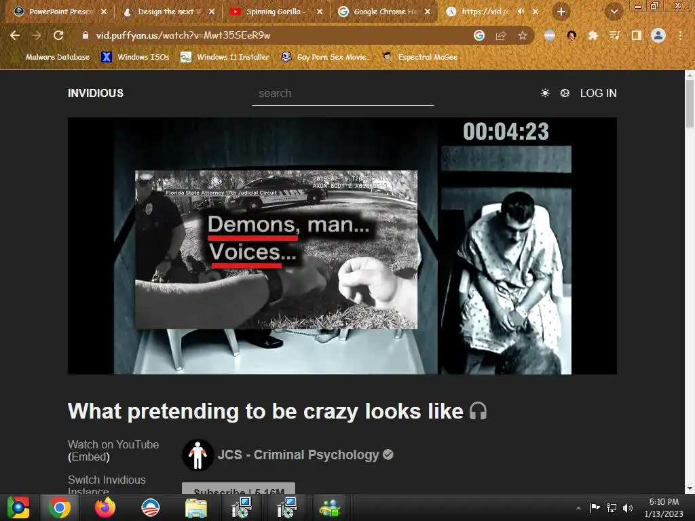Open the media control playlist icon
This screenshot has height=521, width=695.
click(614, 35)
